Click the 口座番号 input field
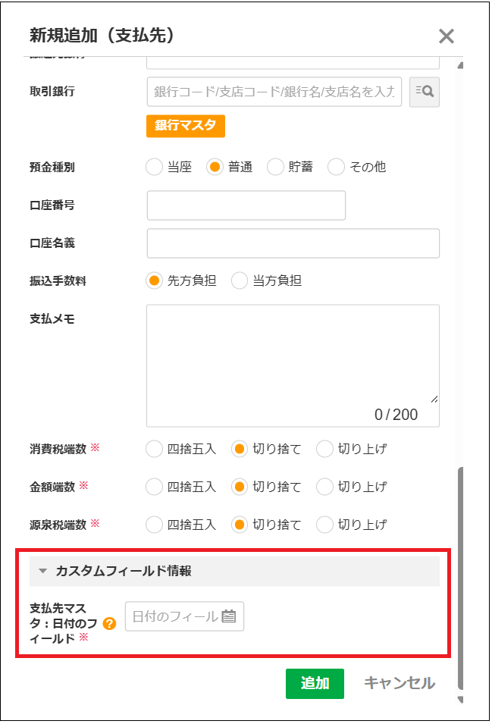492x724 pixels. click(x=246, y=205)
